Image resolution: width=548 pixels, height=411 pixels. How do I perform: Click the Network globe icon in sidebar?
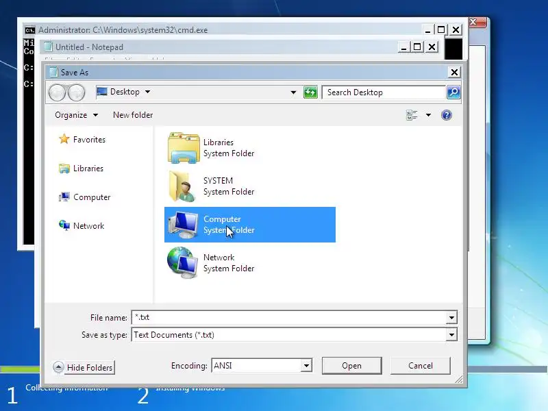64,225
